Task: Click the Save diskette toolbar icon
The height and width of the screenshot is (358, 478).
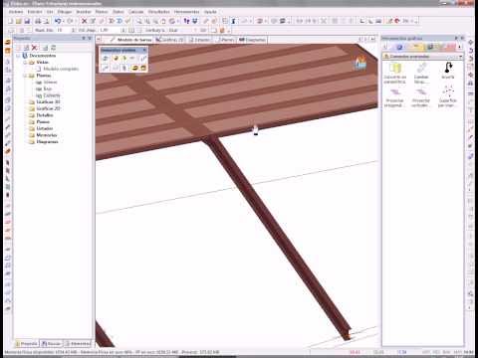Action: pyautogui.click(x=27, y=21)
